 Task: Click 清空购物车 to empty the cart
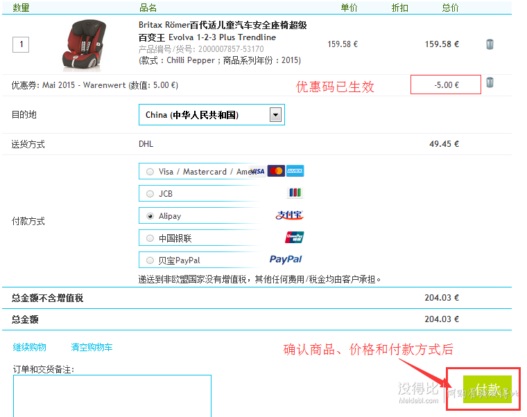click(x=92, y=347)
